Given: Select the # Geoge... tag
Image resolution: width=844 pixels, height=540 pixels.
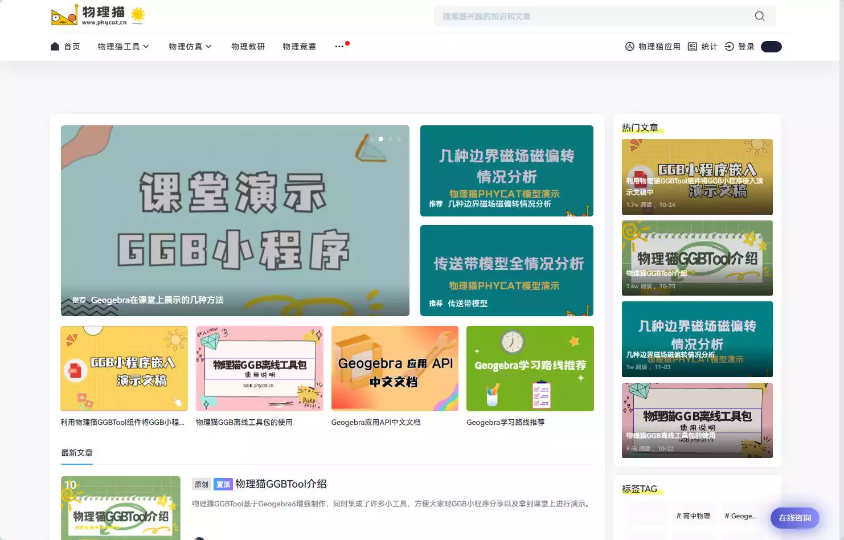Looking at the screenshot, I should (740, 516).
